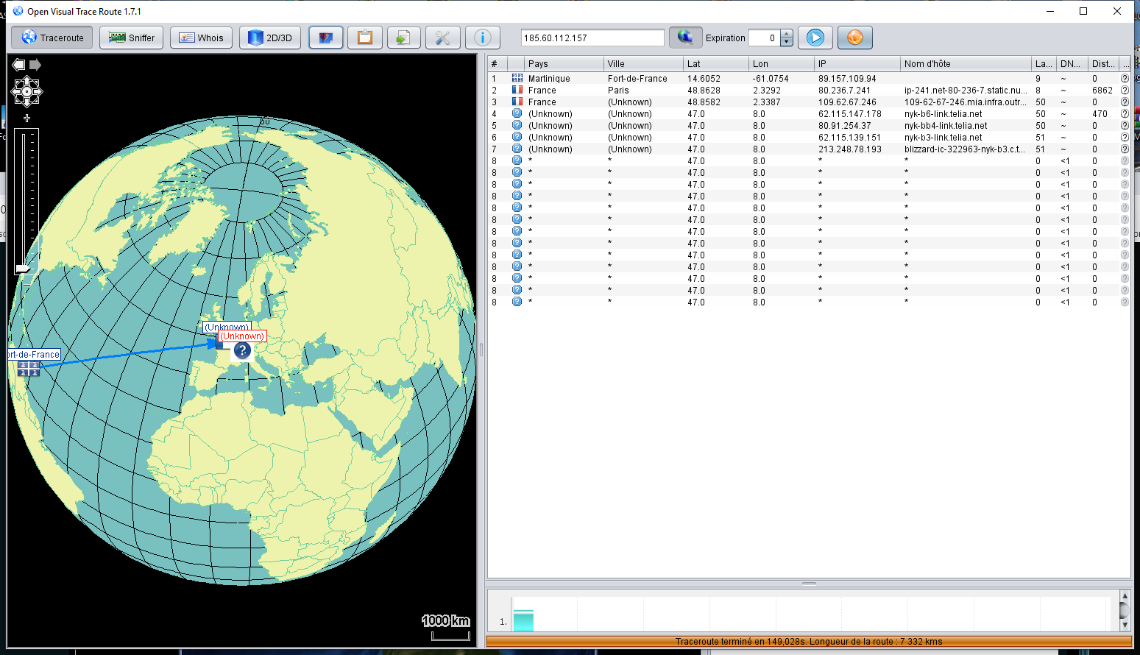Click the map back arrow
This screenshot has width=1140, height=655.
tap(18, 65)
